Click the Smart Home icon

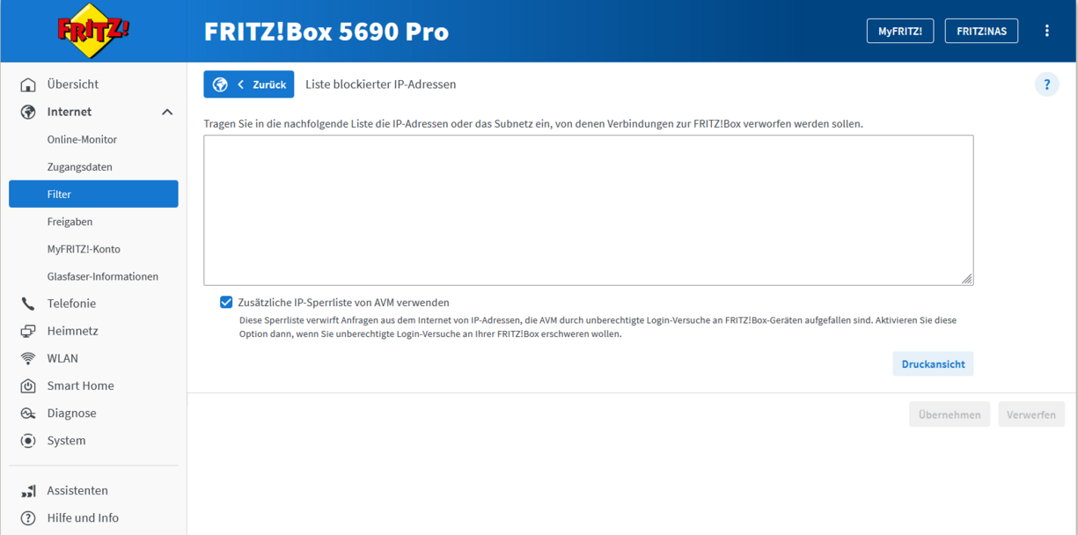point(28,385)
